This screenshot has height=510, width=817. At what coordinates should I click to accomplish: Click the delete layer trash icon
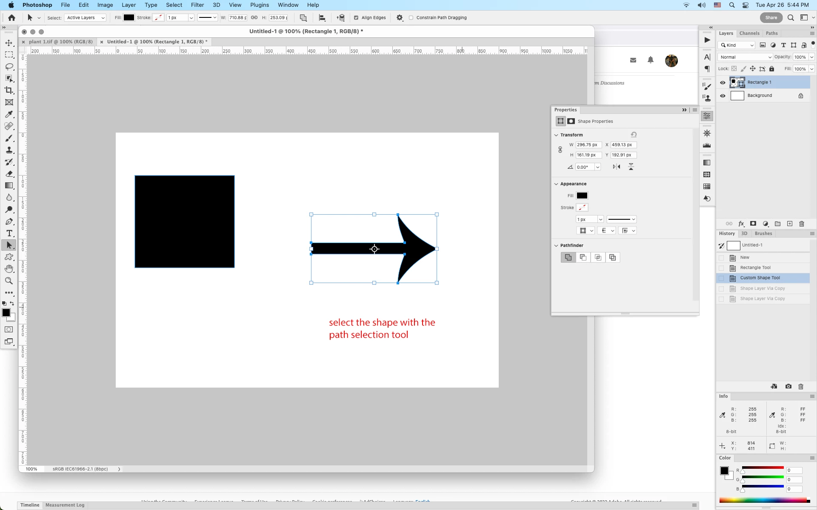click(x=802, y=224)
